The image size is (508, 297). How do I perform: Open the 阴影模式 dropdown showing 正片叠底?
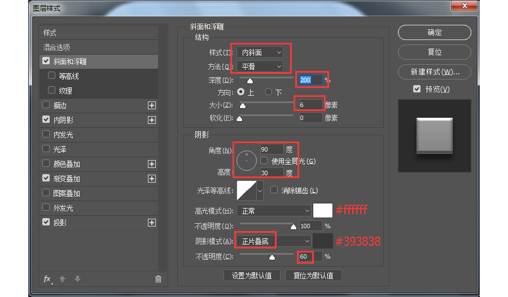click(x=274, y=241)
